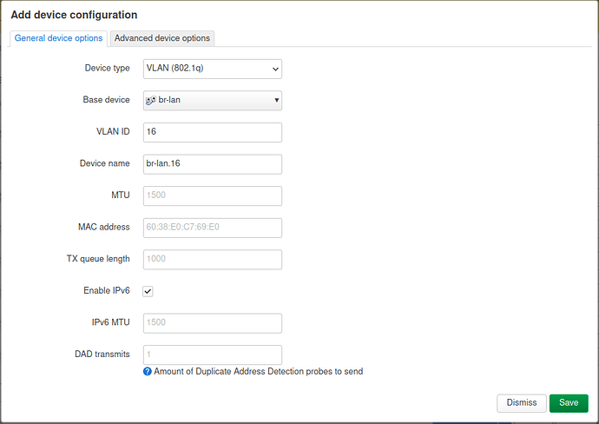
Task: Click the bridge icon next to br-lan
Action: coord(151,100)
